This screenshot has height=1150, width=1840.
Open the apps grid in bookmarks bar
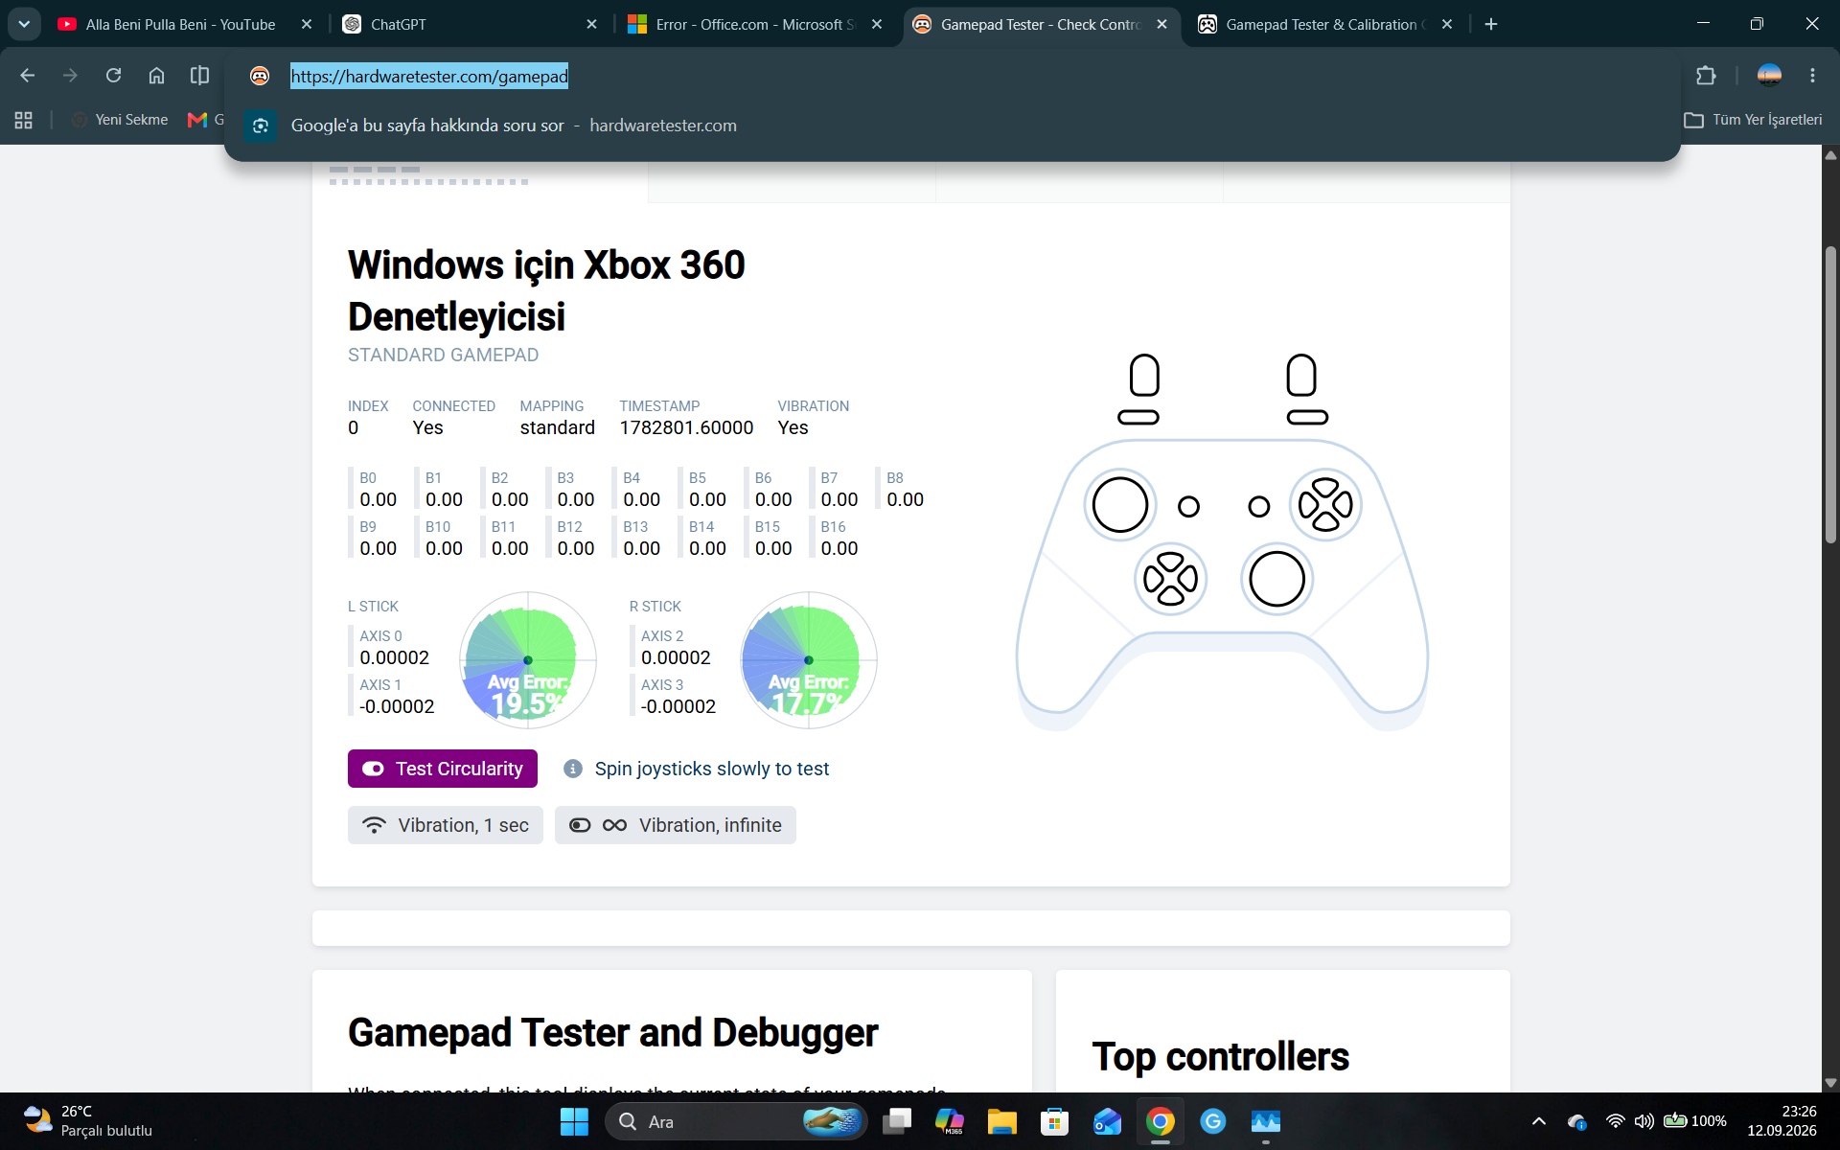point(24,120)
